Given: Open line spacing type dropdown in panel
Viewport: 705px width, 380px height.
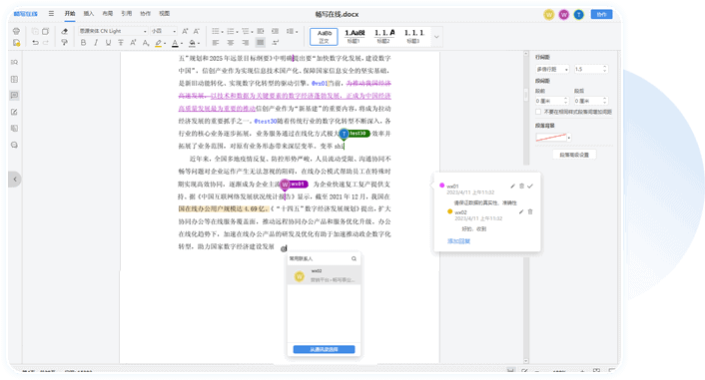Looking at the screenshot, I should click(x=552, y=69).
